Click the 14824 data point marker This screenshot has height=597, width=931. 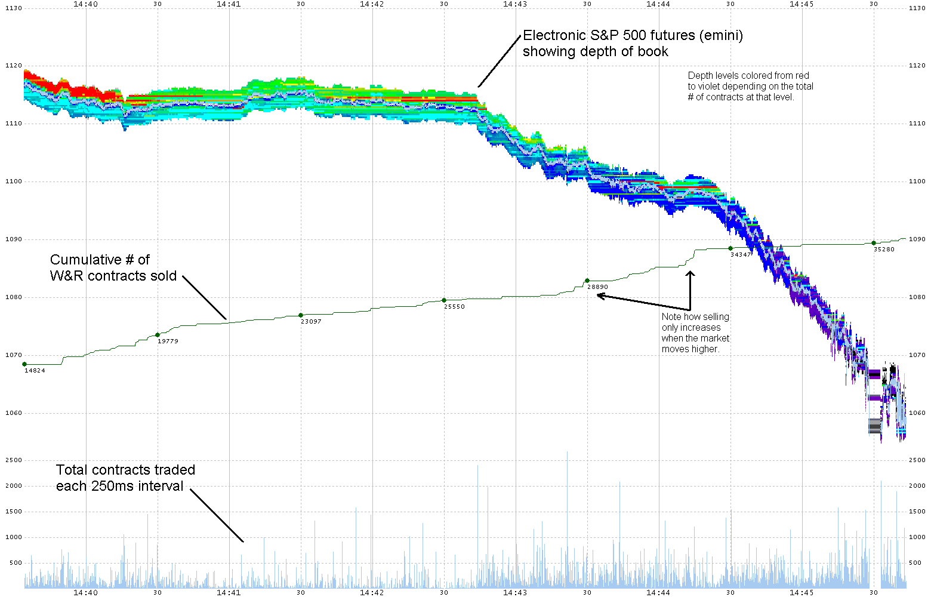pyautogui.click(x=24, y=364)
